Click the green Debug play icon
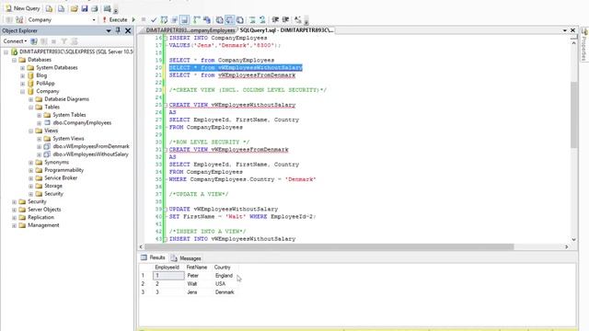 (x=133, y=19)
